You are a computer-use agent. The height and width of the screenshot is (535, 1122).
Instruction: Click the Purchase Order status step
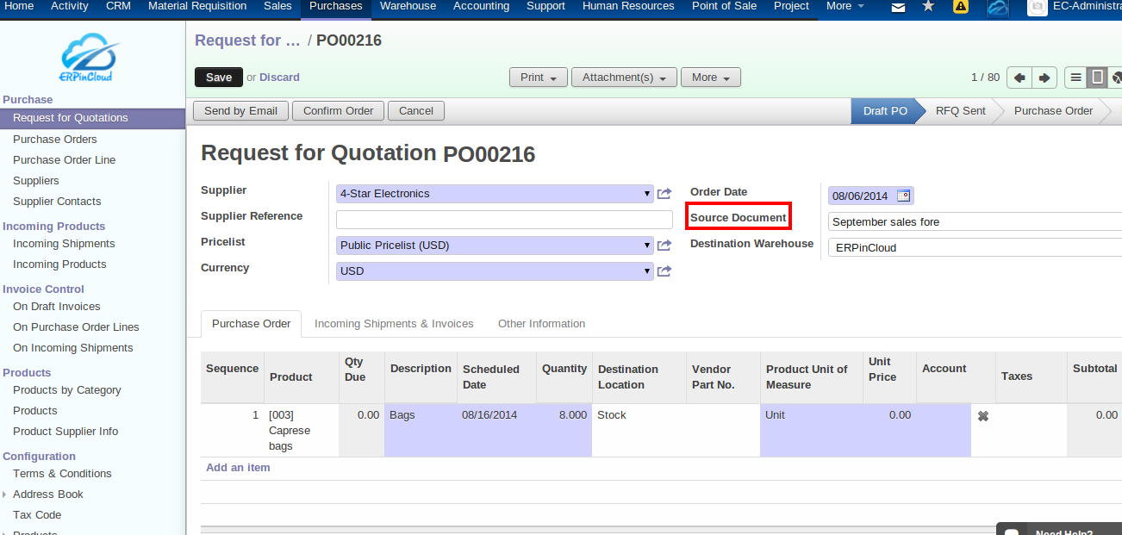tap(1053, 111)
